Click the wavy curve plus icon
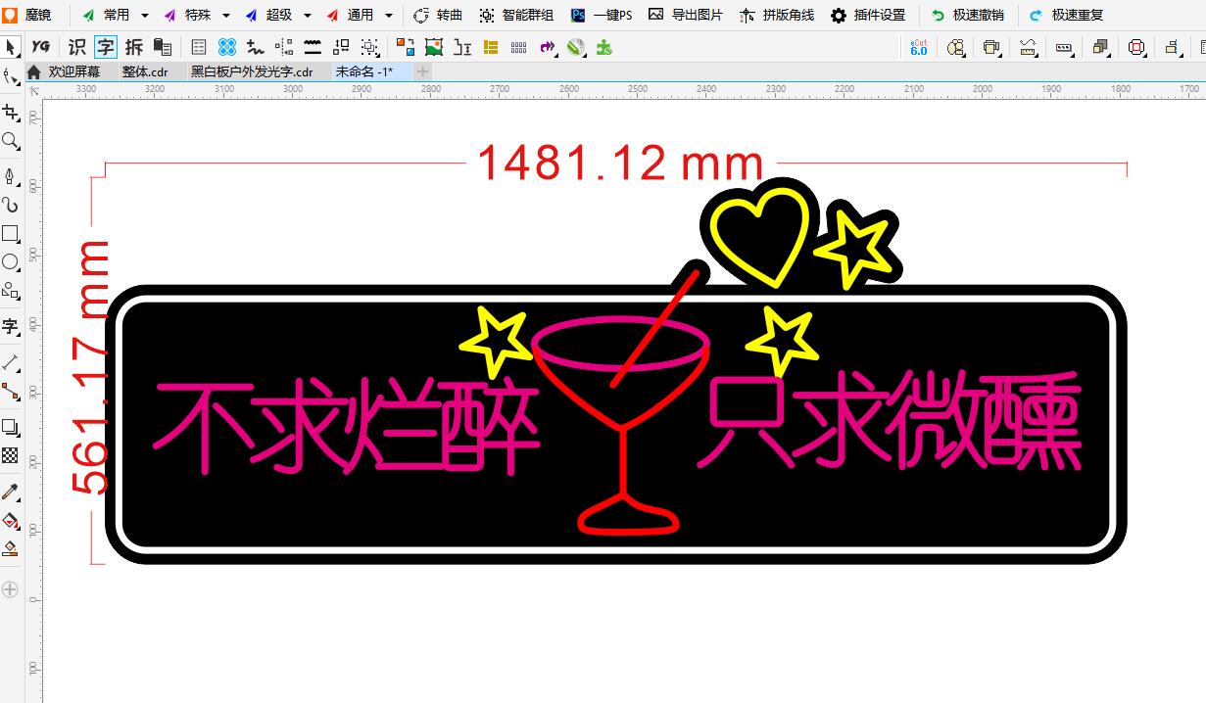The height and width of the screenshot is (703, 1206). coord(256,46)
